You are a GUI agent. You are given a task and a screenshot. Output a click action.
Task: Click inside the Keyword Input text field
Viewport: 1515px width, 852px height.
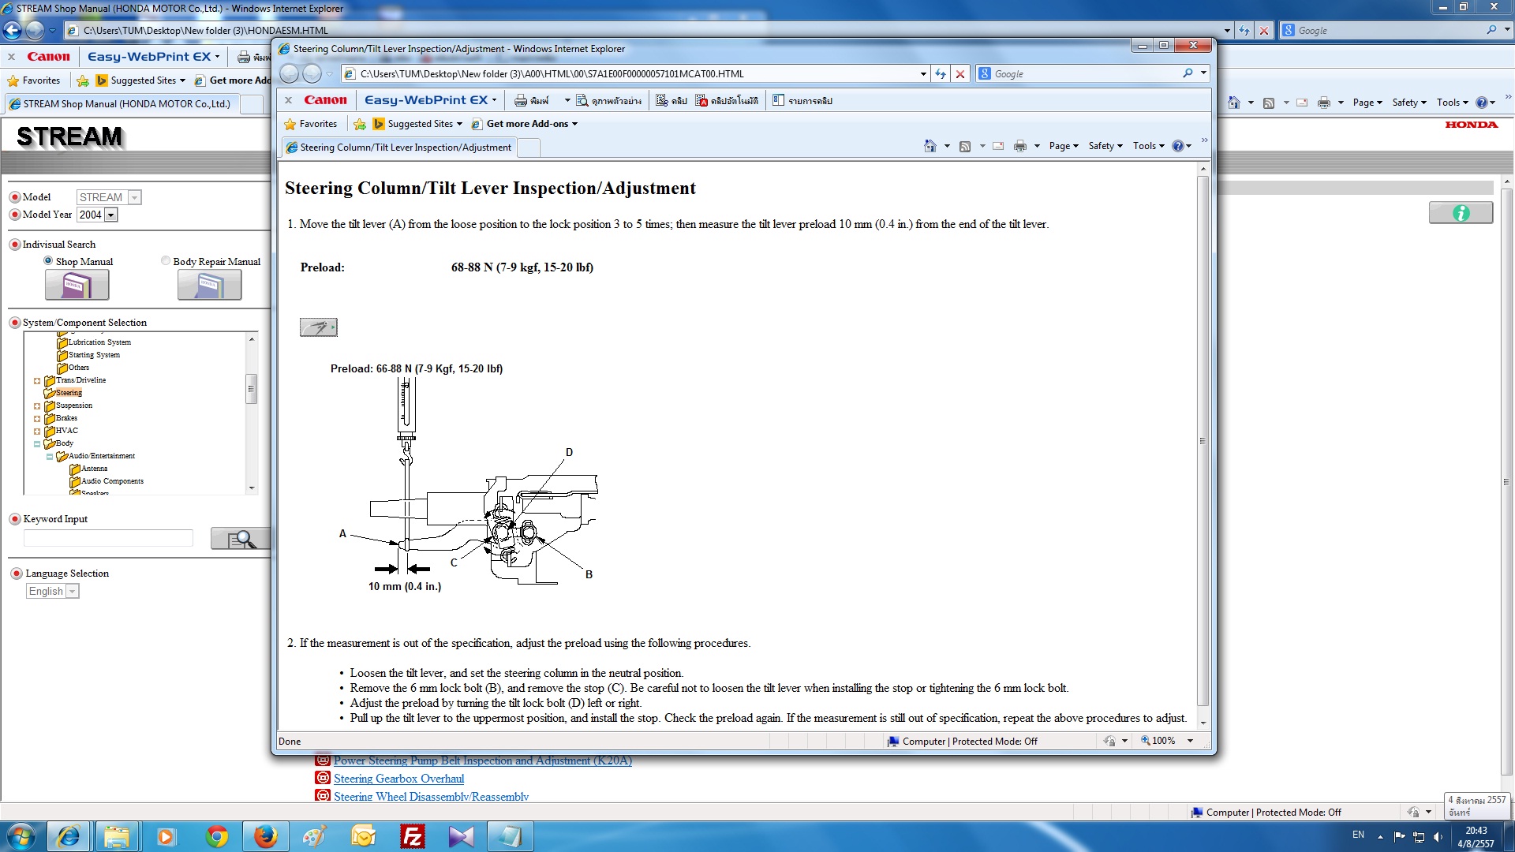click(108, 538)
